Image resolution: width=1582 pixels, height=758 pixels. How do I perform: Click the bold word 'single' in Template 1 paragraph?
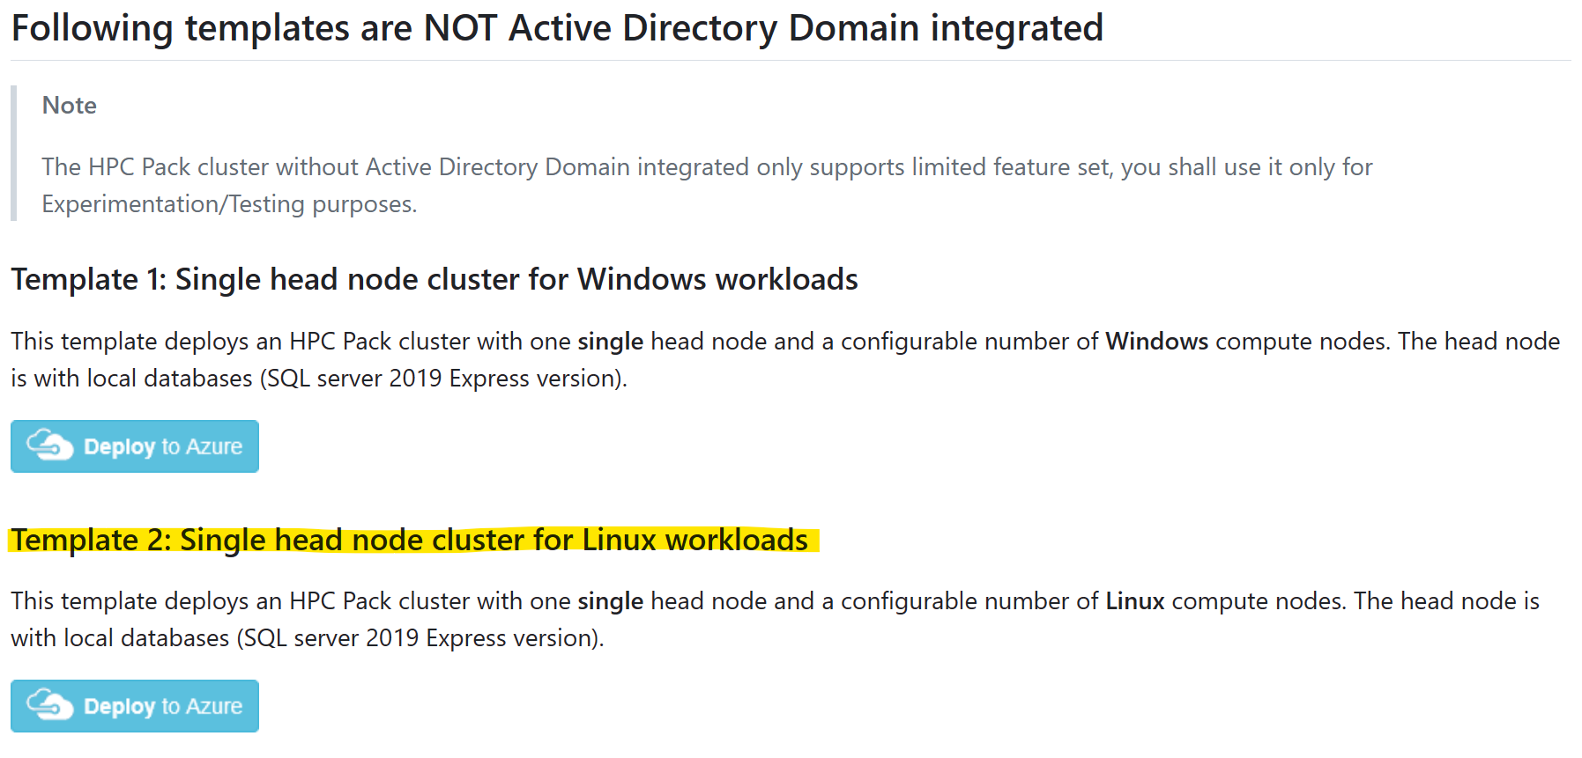(x=609, y=342)
